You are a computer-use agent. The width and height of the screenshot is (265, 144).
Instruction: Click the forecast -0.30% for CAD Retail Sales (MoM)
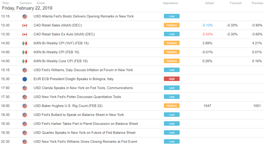point(232,25)
